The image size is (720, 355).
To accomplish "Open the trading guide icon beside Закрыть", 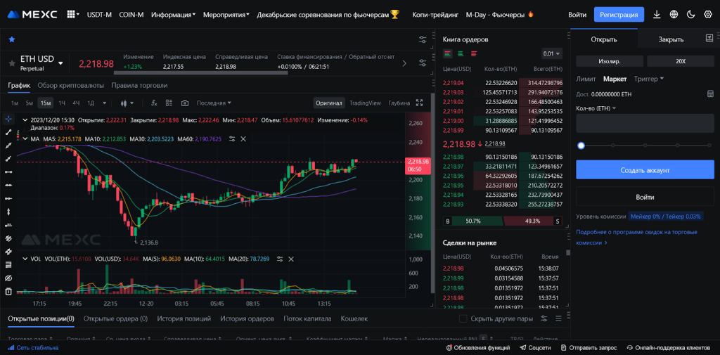I will [709, 38].
